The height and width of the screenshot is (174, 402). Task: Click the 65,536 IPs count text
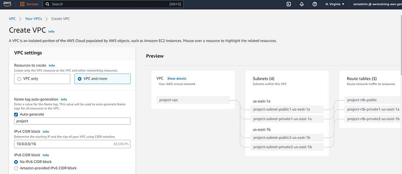[x=121, y=144]
